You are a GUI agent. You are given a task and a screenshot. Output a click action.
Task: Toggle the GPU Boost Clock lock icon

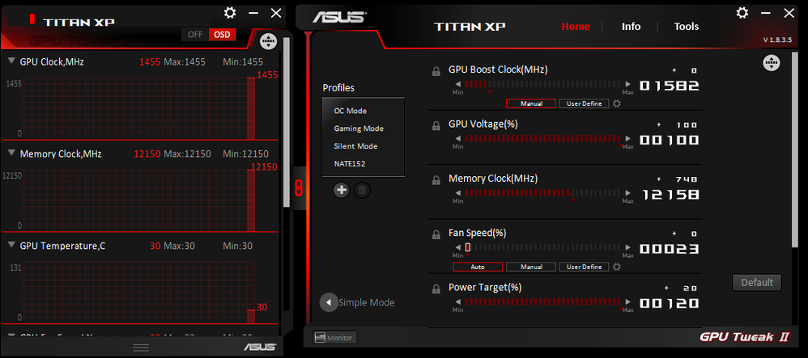tap(436, 71)
